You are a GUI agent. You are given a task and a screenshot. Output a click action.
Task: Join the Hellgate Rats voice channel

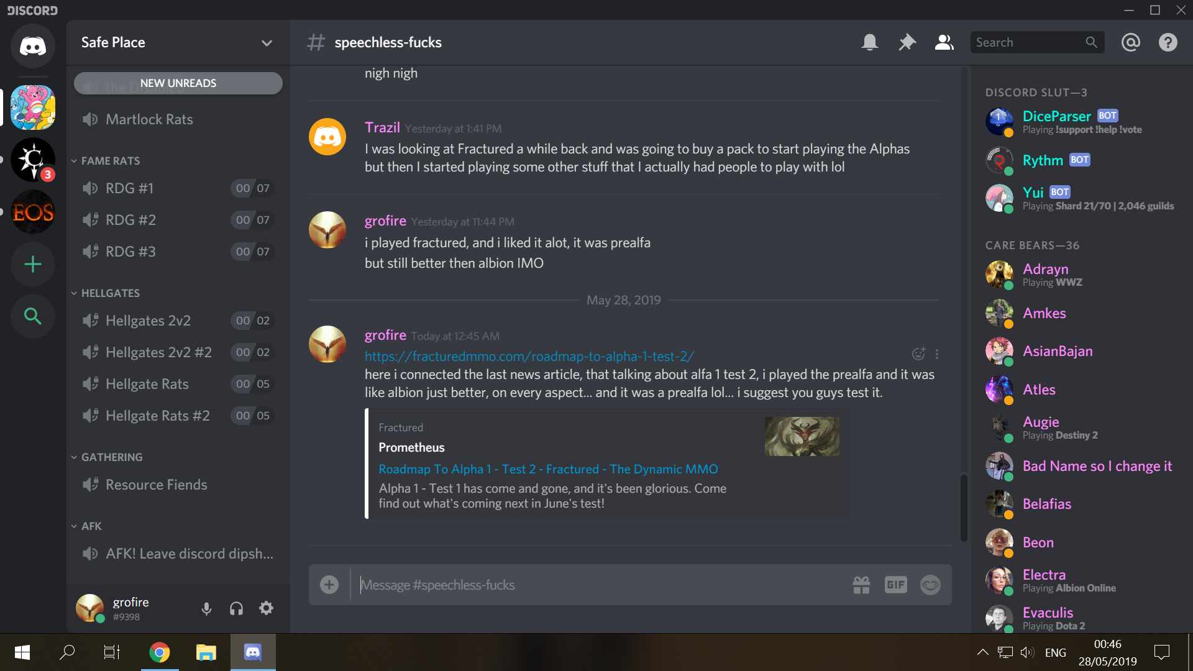click(178, 384)
